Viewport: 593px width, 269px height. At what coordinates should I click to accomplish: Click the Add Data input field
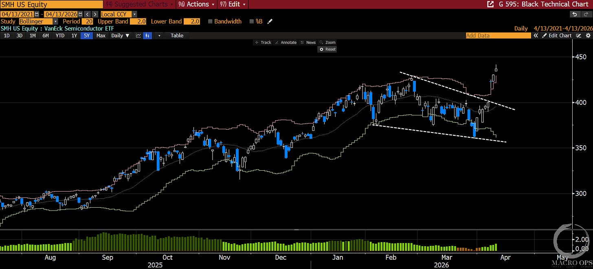499,36
